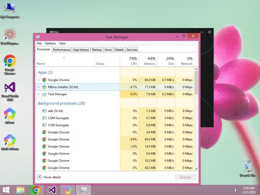Show hidden tray icons arrow
This screenshot has width=260, height=195.
224,190
